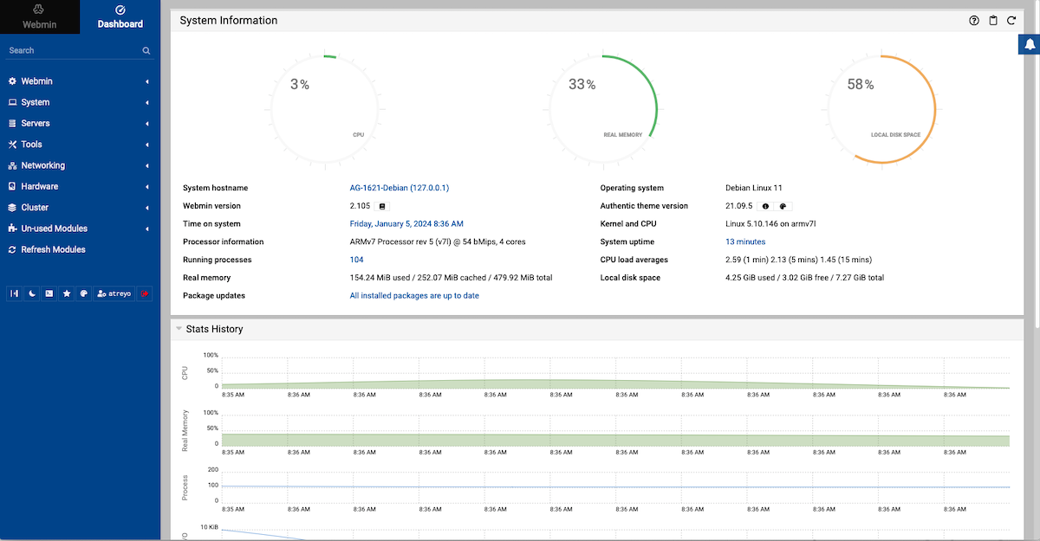This screenshot has height=541, width=1040.
Task: Expand the Servers menu arrow
Action: click(x=147, y=124)
